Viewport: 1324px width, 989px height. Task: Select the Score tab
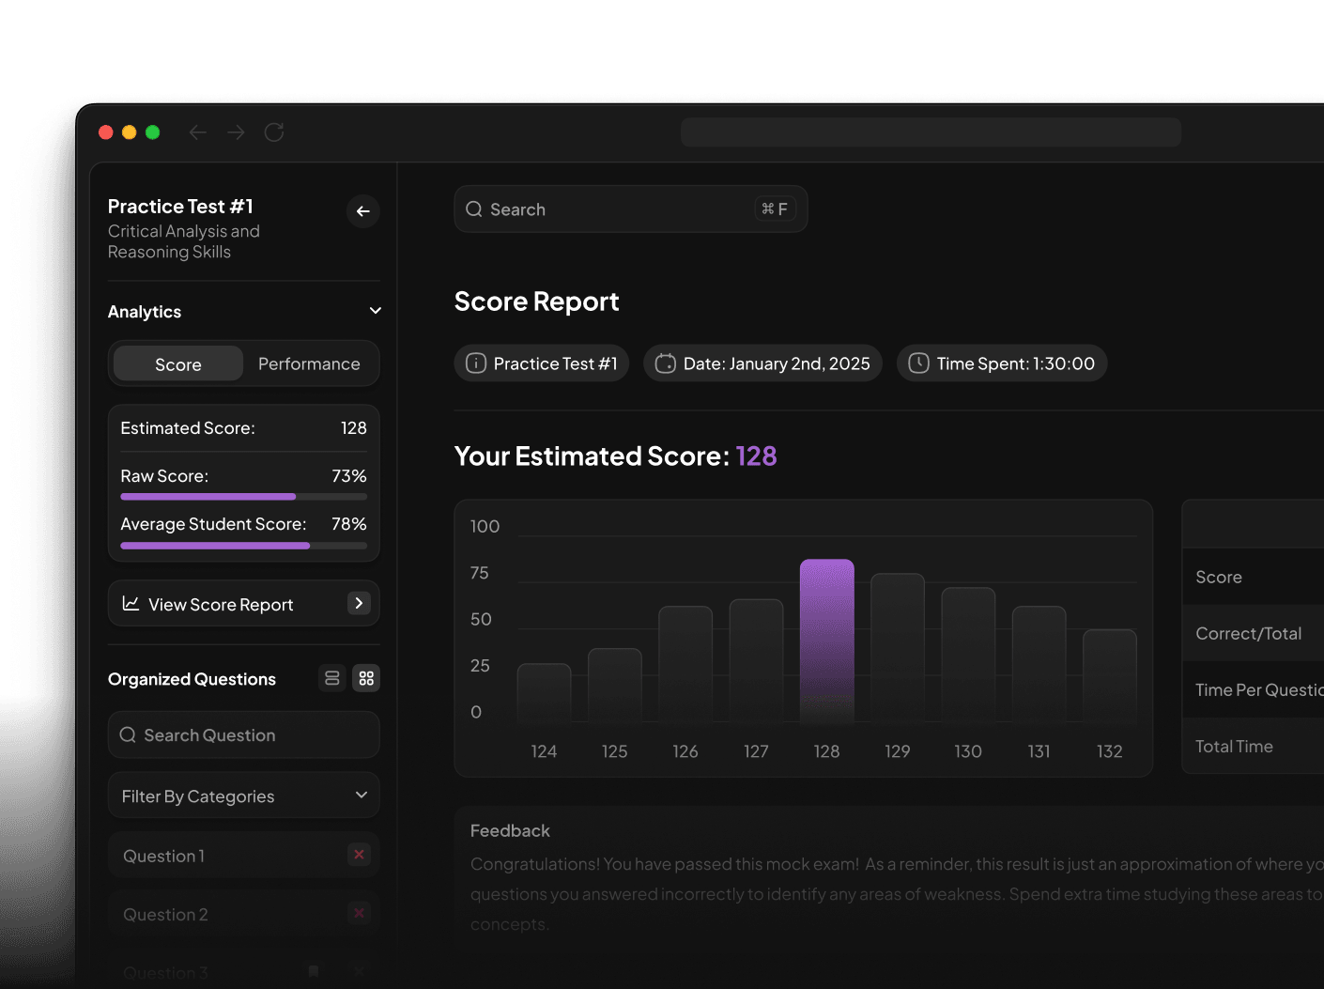177,363
